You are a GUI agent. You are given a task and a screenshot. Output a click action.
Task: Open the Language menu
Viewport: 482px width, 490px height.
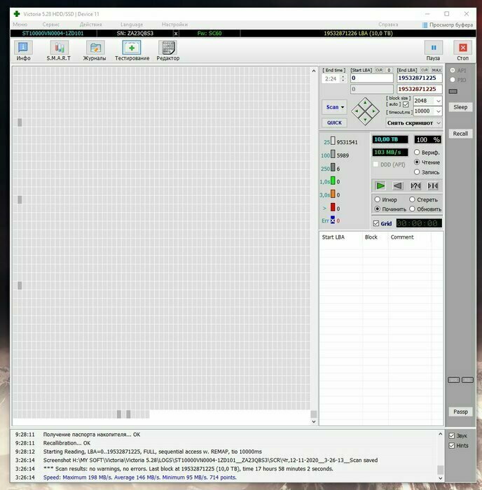click(131, 24)
